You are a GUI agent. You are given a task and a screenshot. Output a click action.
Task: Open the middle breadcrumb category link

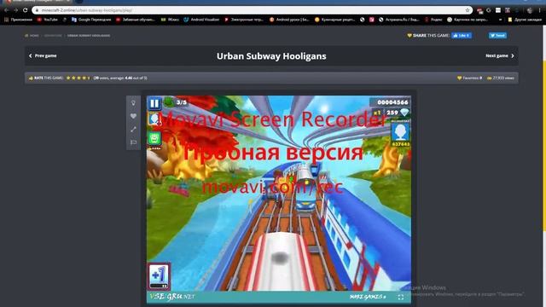(x=53, y=36)
